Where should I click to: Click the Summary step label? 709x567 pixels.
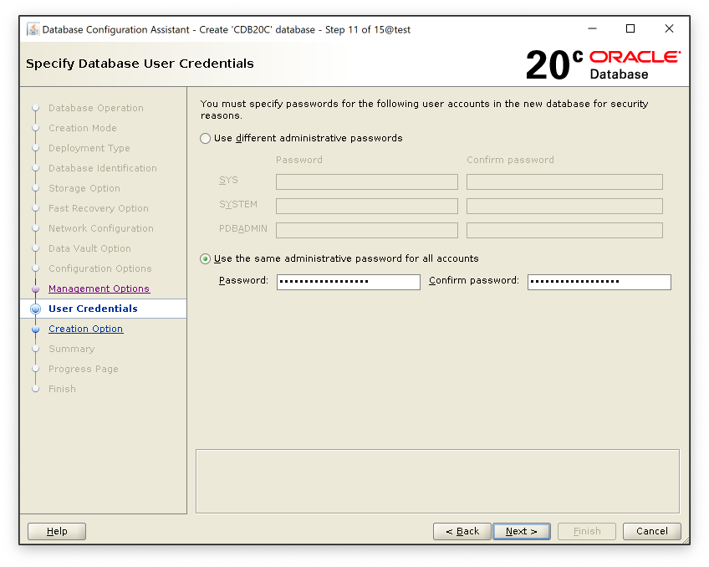click(x=71, y=349)
